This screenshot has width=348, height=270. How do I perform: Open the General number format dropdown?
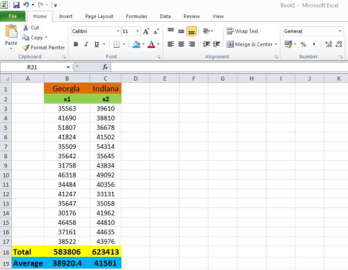click(340, 31)
